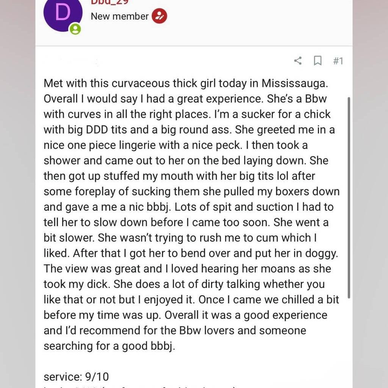Open the poster's username link above New member
Viewport: 388px width, 388px height.
110,2
